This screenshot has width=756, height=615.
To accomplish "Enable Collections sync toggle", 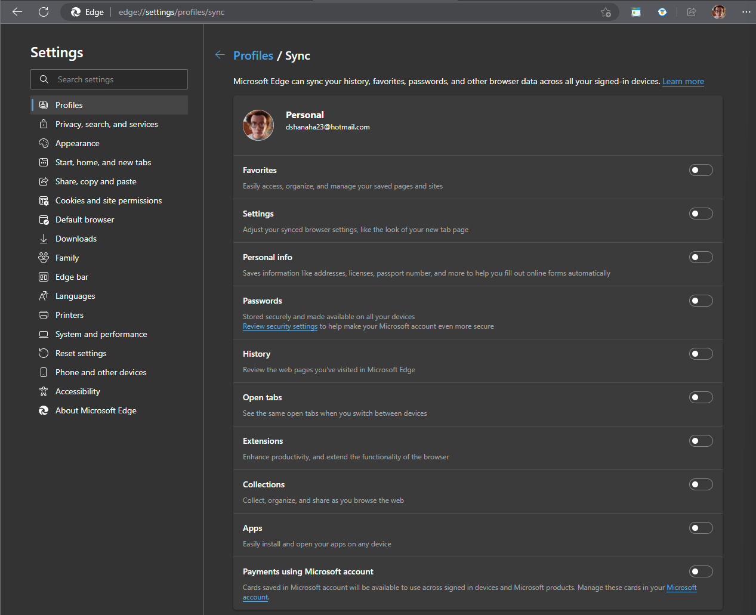I will (x=701, y=484).
